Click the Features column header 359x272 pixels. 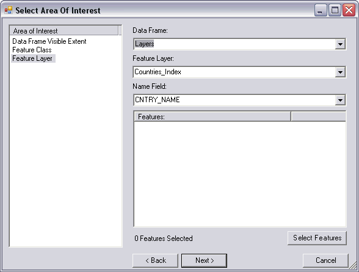click(212, 117)
